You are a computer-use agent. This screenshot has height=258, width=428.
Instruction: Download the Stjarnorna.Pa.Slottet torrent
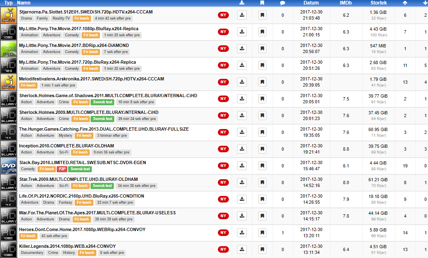[x=242, y=15]
